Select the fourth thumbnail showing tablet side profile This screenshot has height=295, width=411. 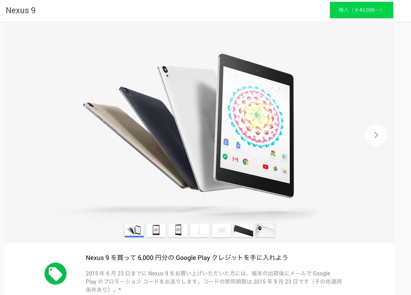pos(200,230)
